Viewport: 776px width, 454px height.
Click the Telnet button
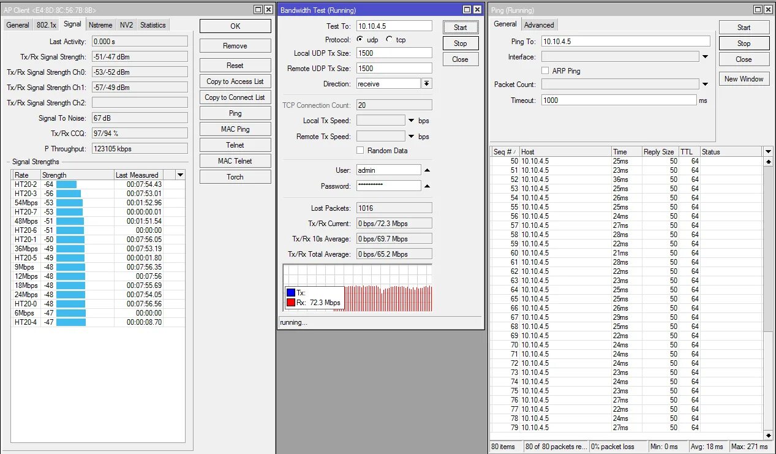235,145
